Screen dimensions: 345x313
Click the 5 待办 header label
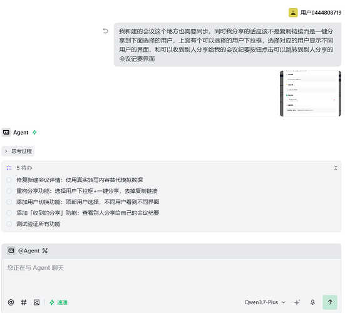click(x=24, y=168)
